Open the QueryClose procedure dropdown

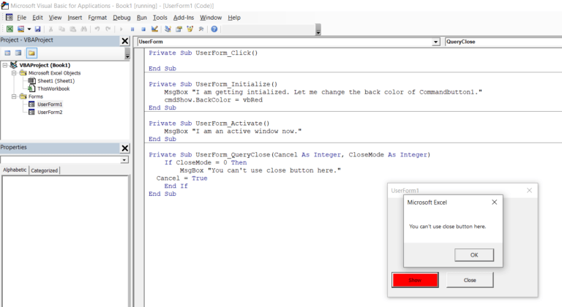[x=502, y=42]
